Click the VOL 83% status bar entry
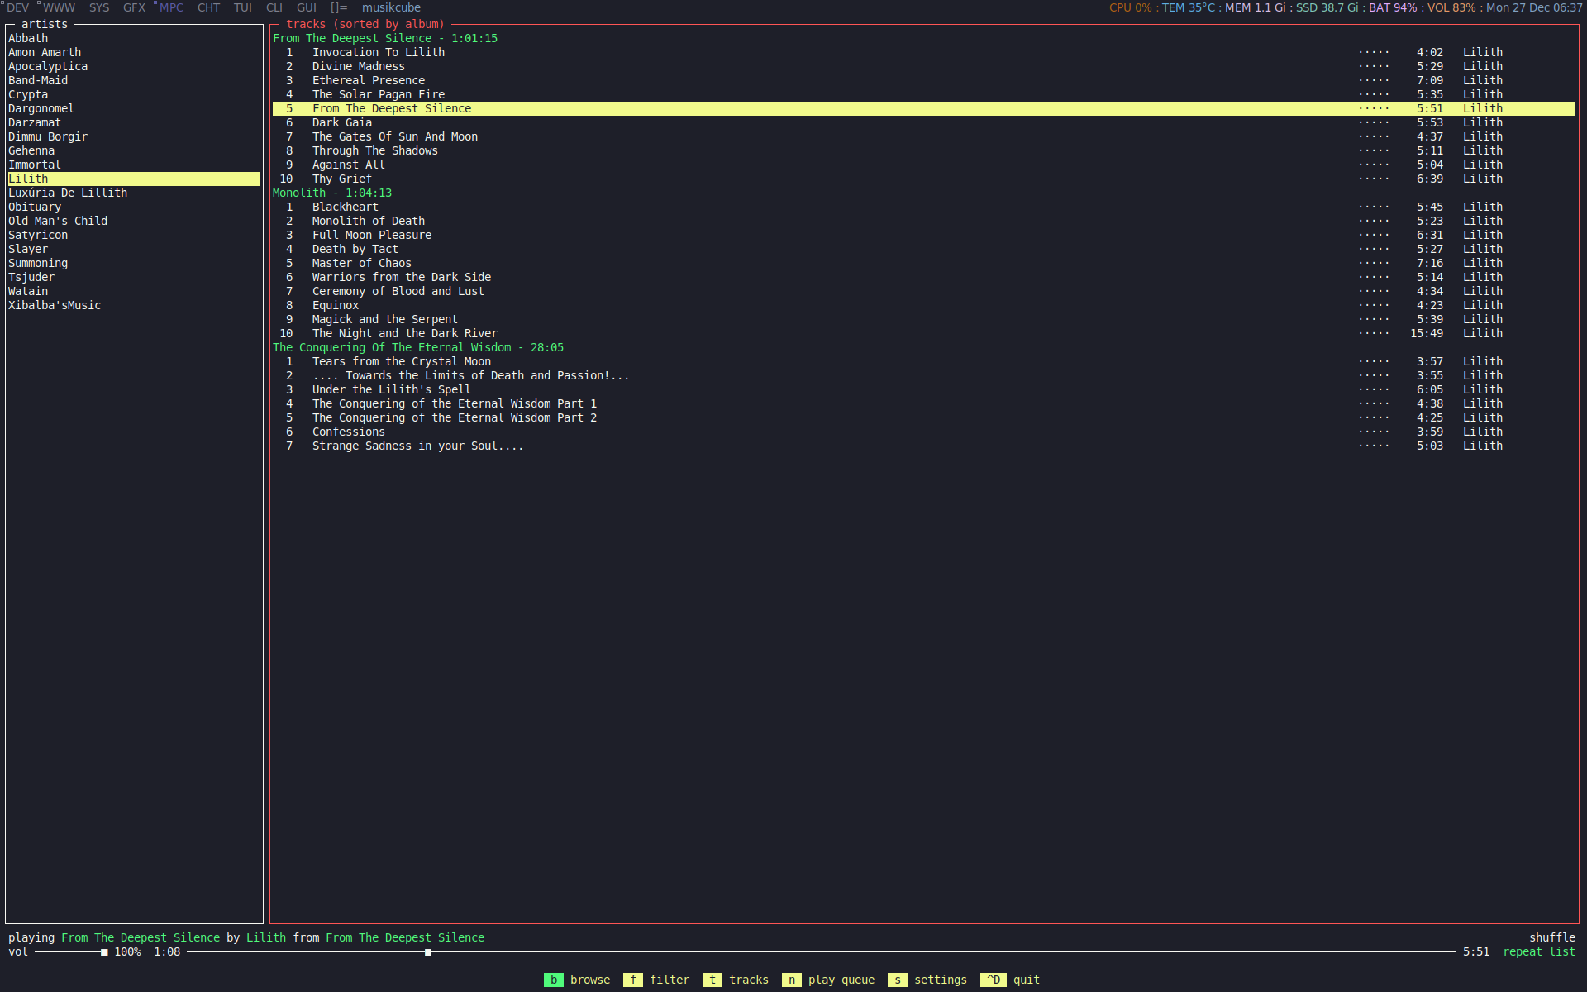 [x=1451, y=7]
